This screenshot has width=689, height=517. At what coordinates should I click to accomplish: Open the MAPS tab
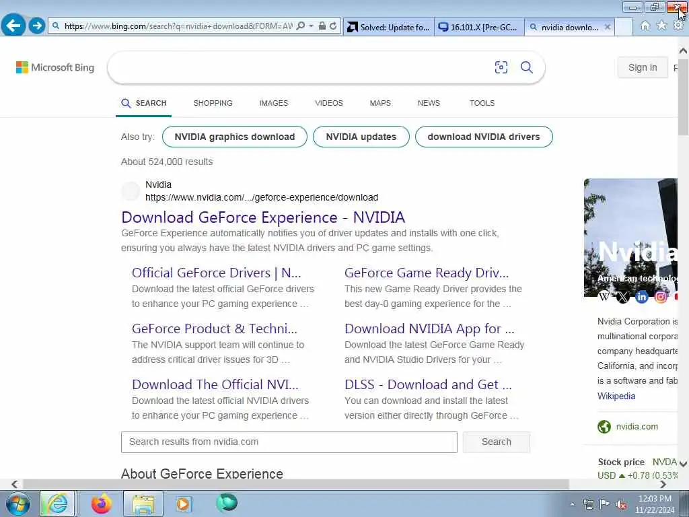(x=380, y=103)
